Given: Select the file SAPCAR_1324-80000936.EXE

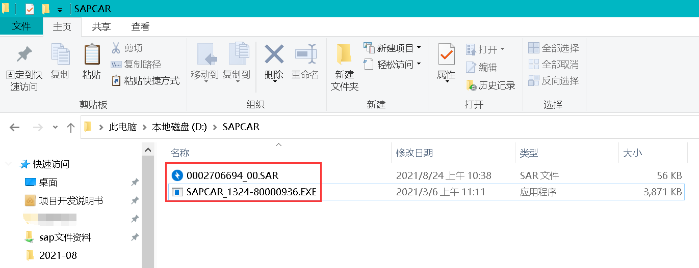Looking at the screenshot, I should click(x=251, y=192).
